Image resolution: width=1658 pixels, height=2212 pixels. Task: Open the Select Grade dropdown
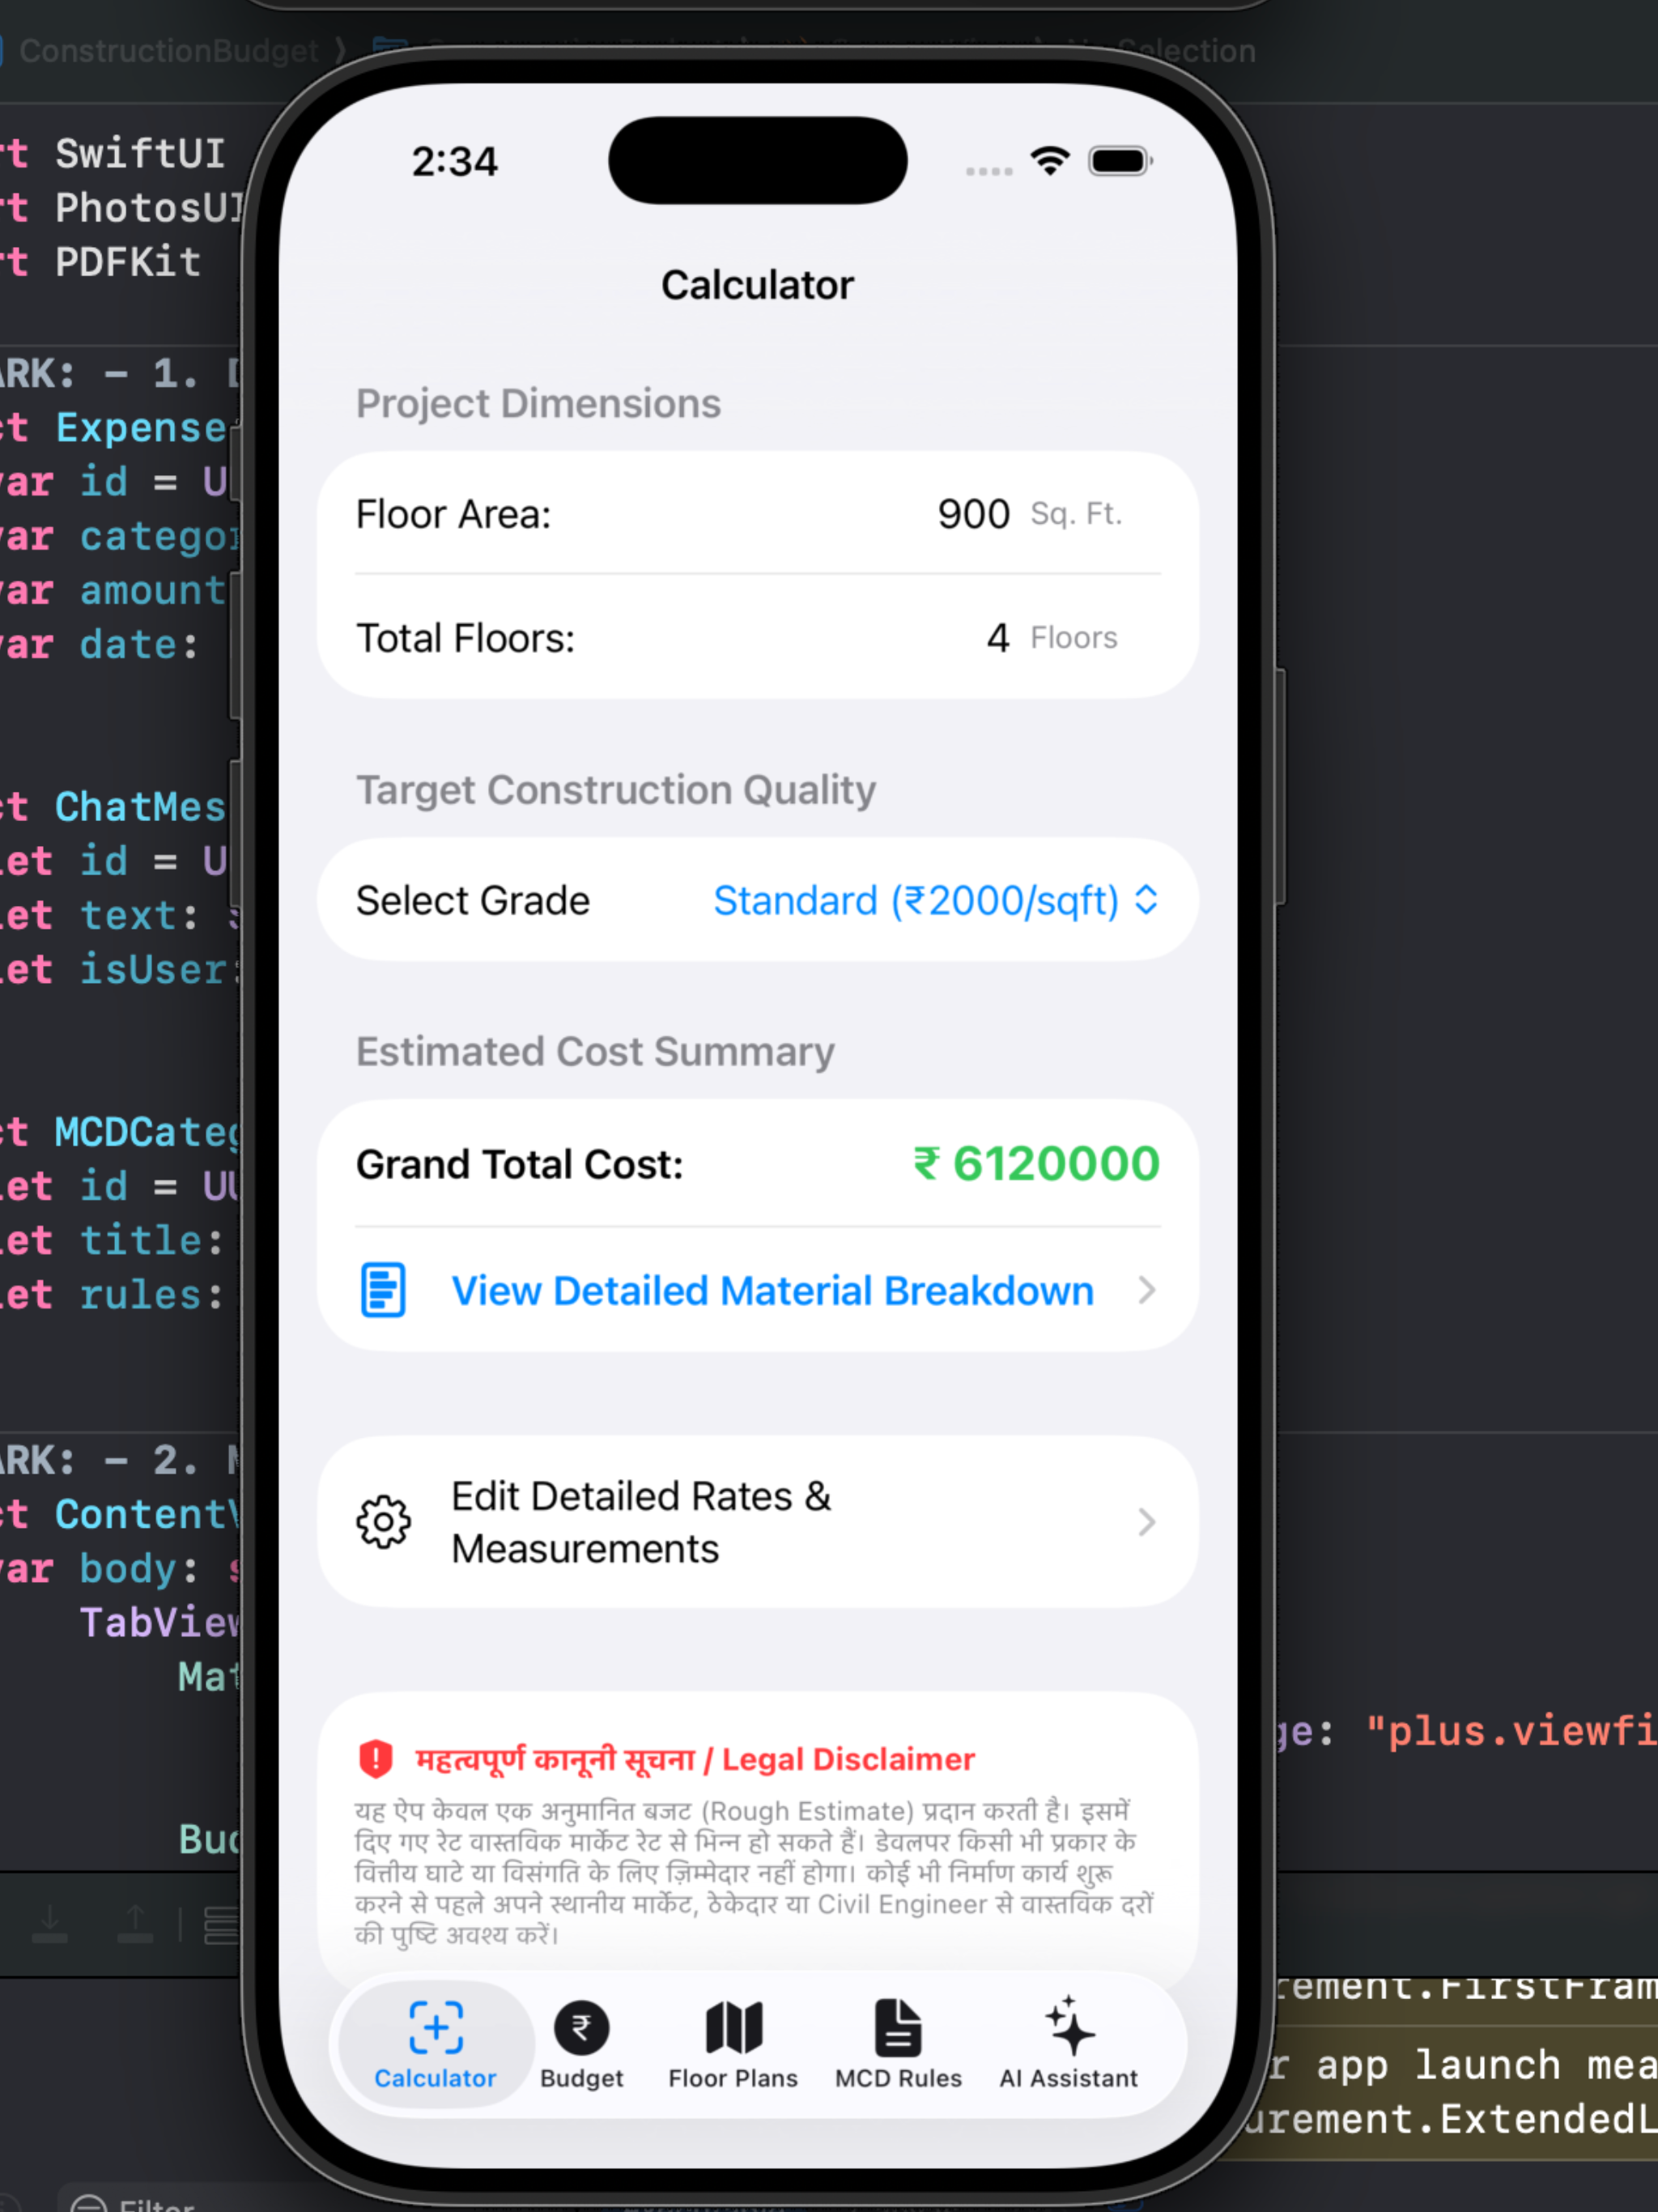935,901
